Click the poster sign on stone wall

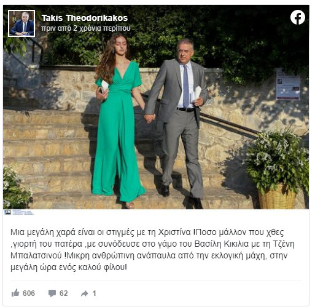(x=287, y=84)
